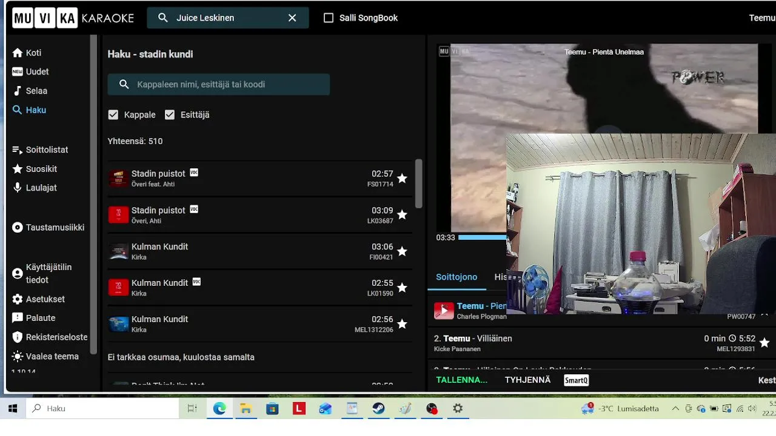Image resolution: width=776 pixels, height=436 pixels.
Task: Click the Kappaleen nimi search input
Action: [219, 84]
